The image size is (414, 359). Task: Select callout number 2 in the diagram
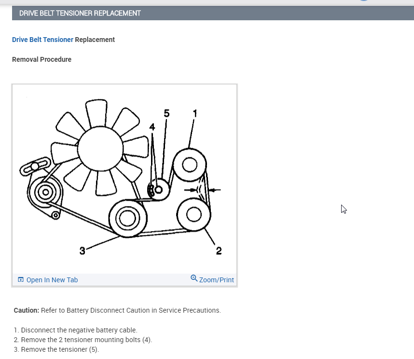click(x=219, y=250)
